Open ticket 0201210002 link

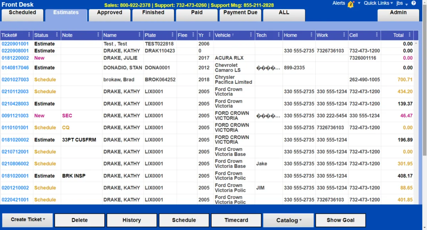point(15,188)
